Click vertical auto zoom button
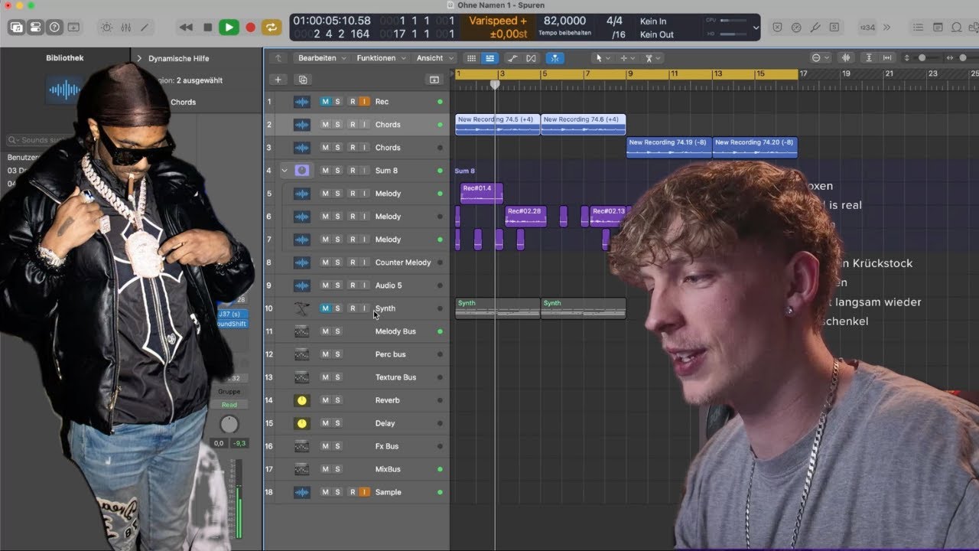 click(x=869, y=58)
